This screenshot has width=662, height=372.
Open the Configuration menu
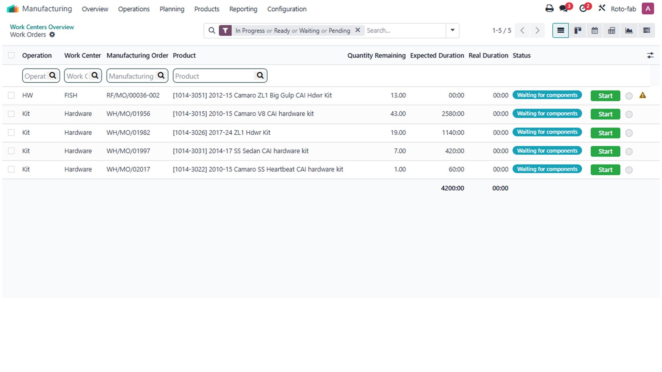pyautogui.click(x=287, y=9)
